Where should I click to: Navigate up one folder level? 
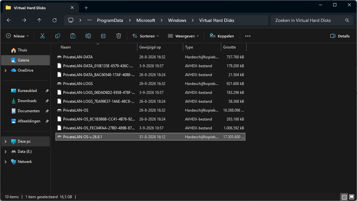[x=39, y=20]
